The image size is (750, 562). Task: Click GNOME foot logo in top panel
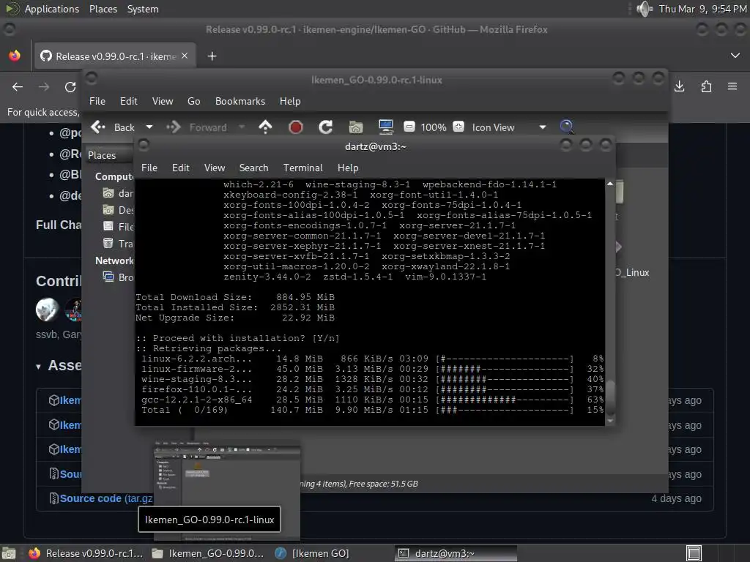click(12, 9)
